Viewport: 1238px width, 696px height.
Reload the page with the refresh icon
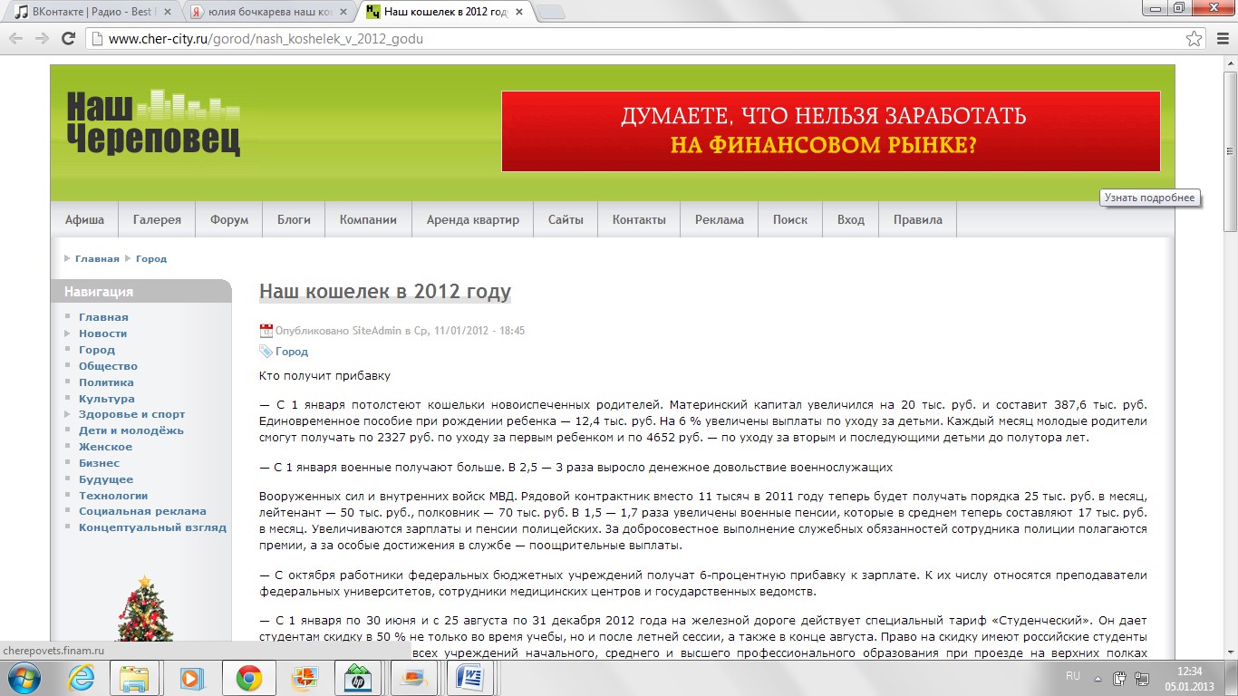coord(68,39)
